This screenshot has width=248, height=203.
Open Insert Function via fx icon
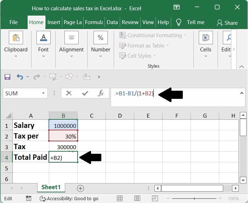pyautogui.click(x=101, y=93)
